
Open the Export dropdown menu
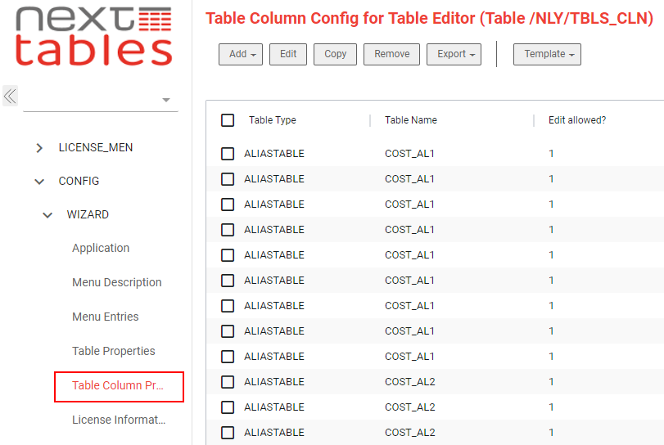[454, 54]
